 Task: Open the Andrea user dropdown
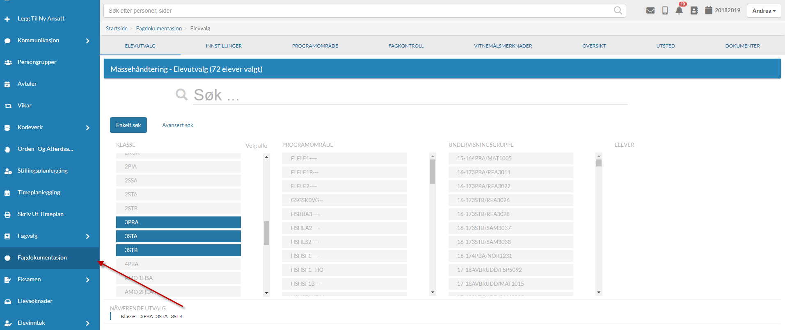[x=764, y=11]
